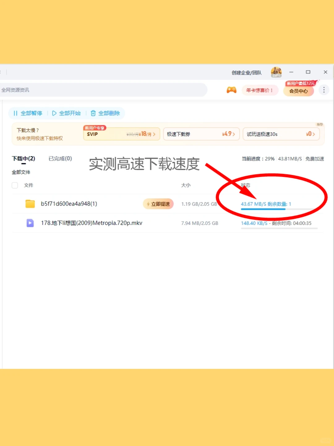Click the video icon for Metropia.720p.mkv
This screenshot has height=446, width=334.
click(30, 223)
